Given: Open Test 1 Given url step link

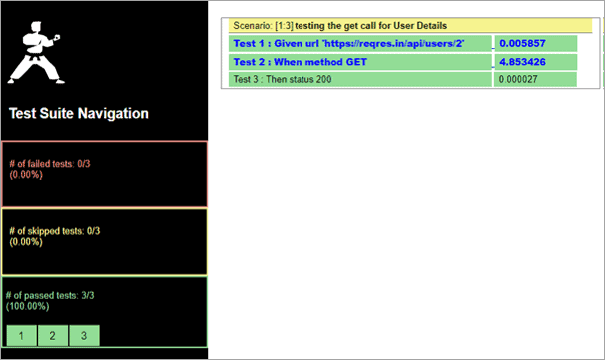Looking at the screenshot, I should 348,43.
